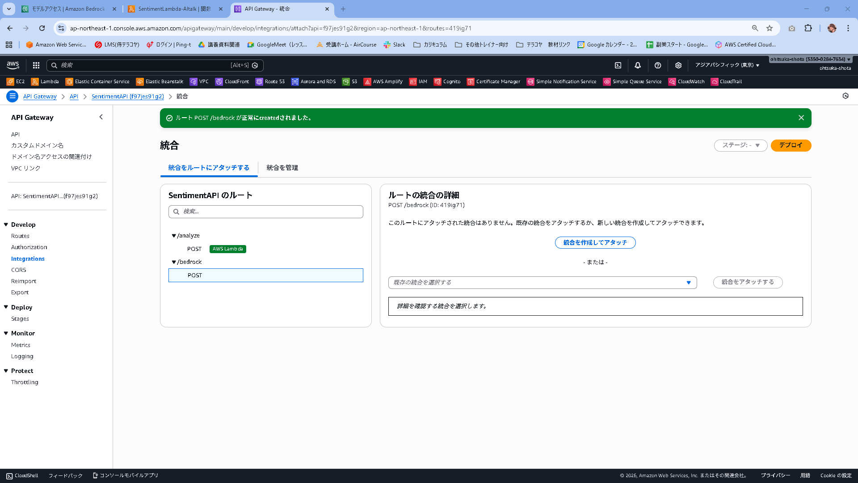Toggle the blue hamburger navigation menu
The image size is (858, 483).
(13, 96)
